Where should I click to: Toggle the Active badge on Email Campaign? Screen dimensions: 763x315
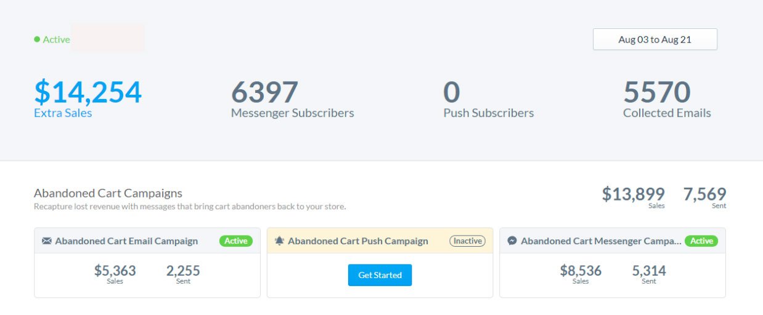[x=236, y=241]
